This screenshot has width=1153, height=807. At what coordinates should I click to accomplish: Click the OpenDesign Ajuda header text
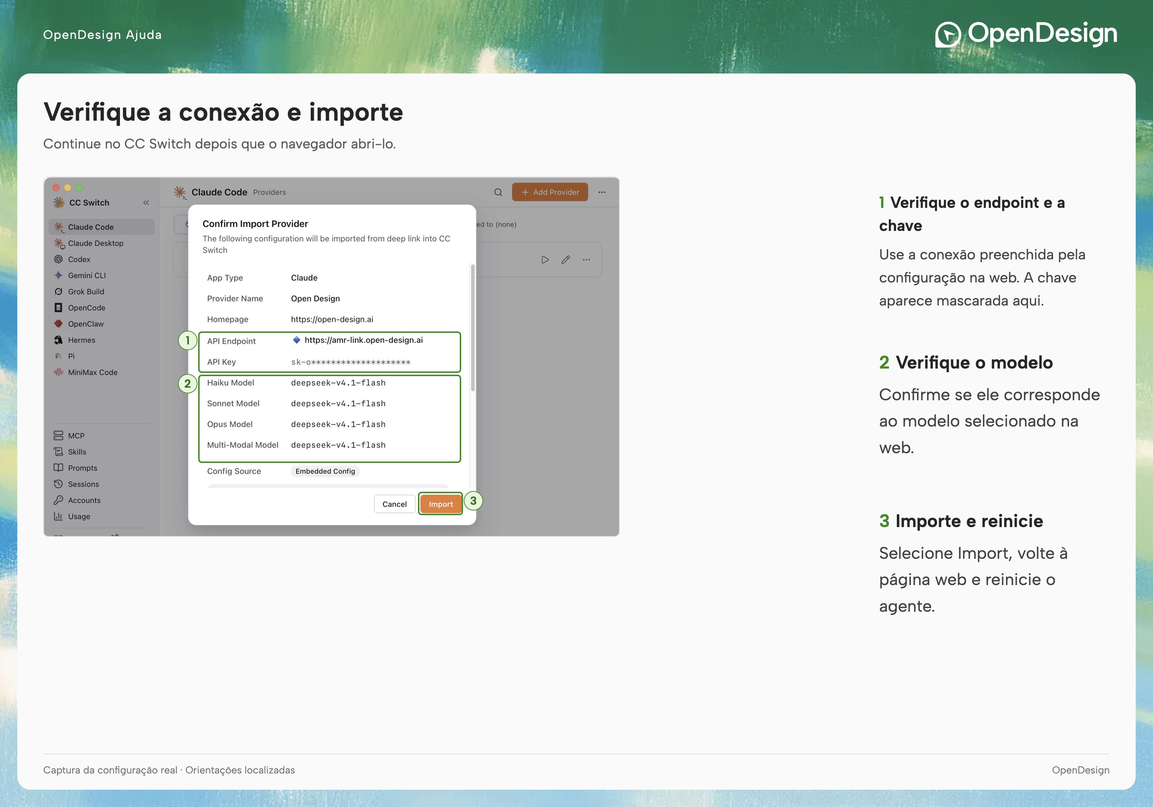102,35
